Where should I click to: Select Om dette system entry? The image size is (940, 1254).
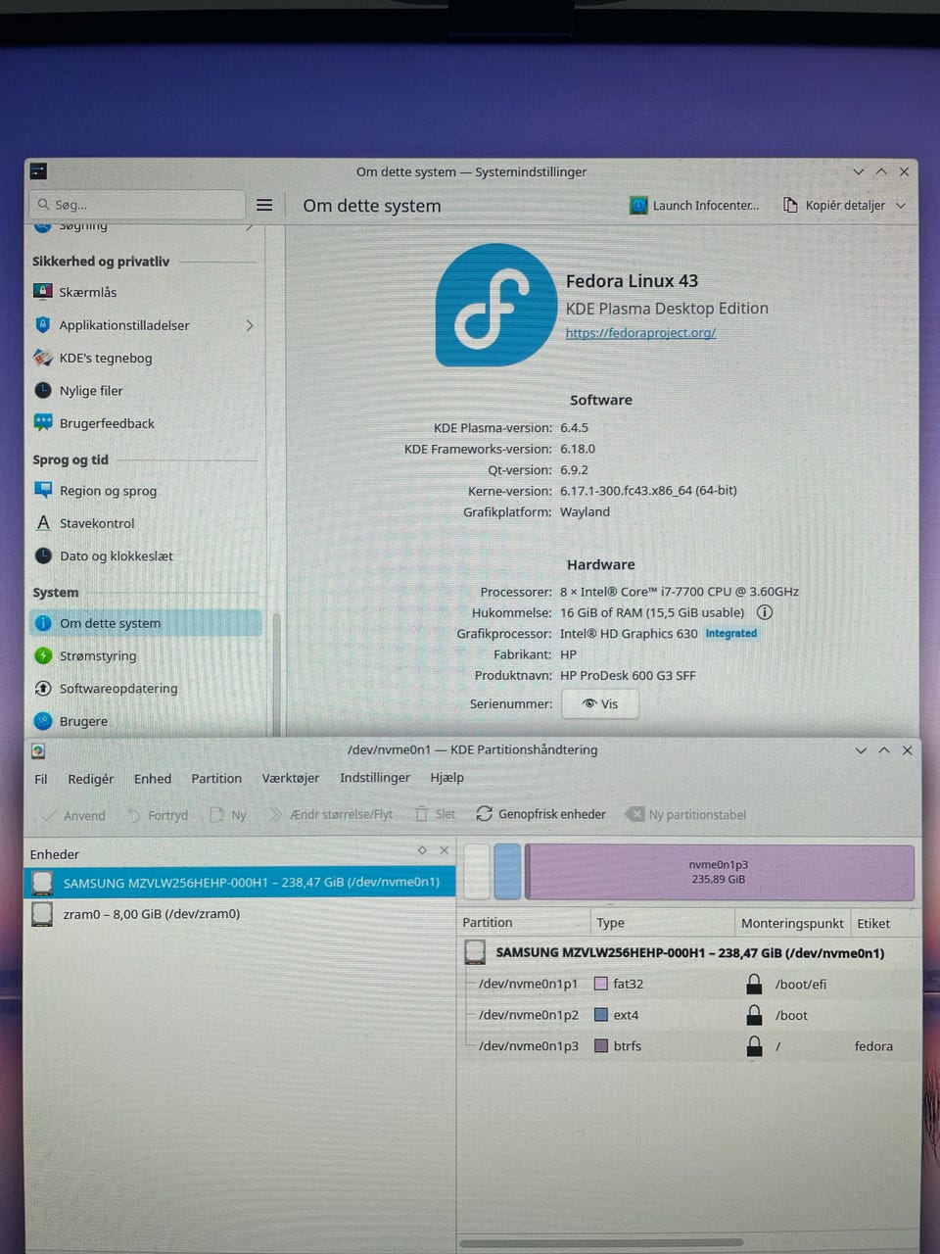click(x=145, y=623)
